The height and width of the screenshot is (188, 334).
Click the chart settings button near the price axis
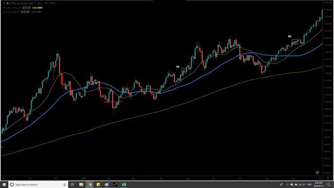click(317, 172)
